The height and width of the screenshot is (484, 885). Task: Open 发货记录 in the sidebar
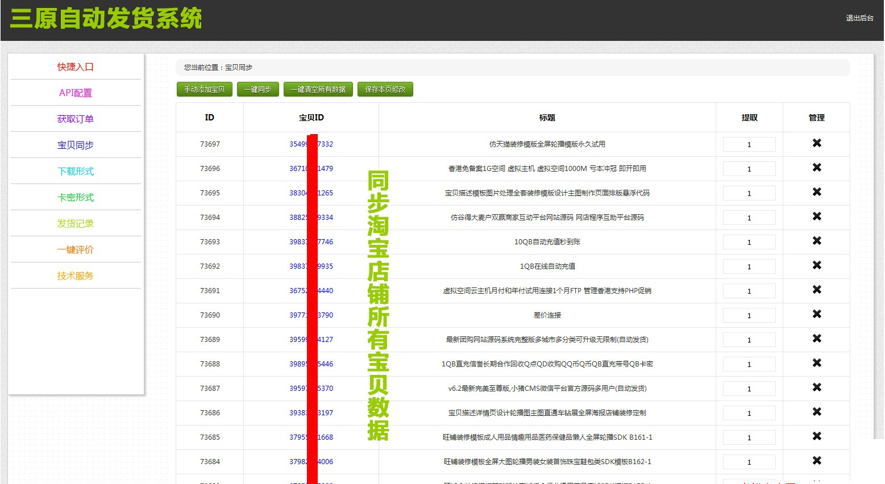coord(76,224)
